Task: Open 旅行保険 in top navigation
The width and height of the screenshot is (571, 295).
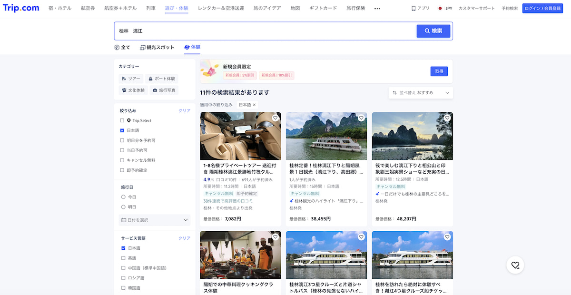Action: click(356, 9)
